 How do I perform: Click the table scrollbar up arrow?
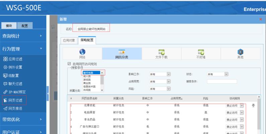pos(259,97)
